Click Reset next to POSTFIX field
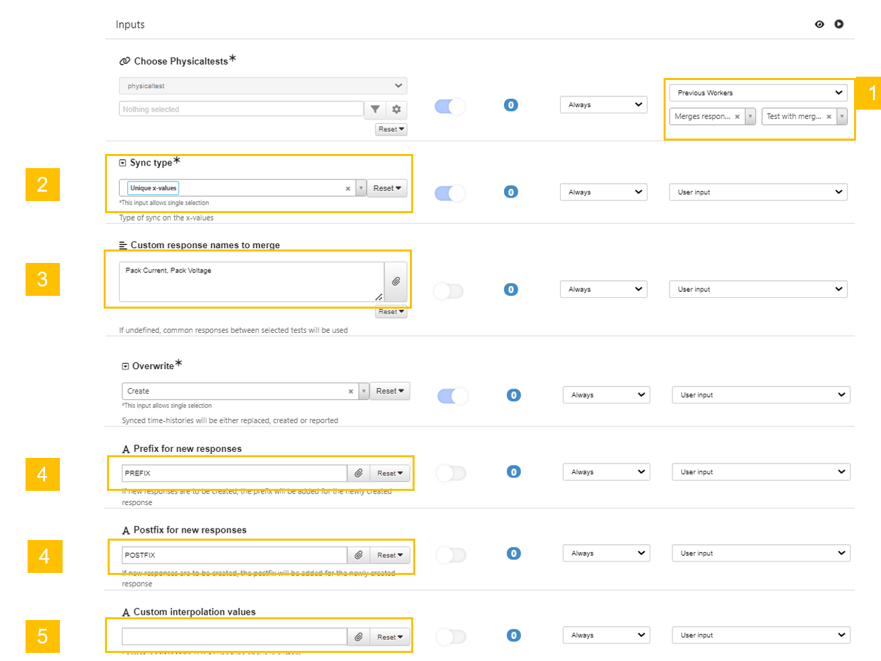Image resolution: width=881 pixels, height=661 pixels. coord(390,555)
